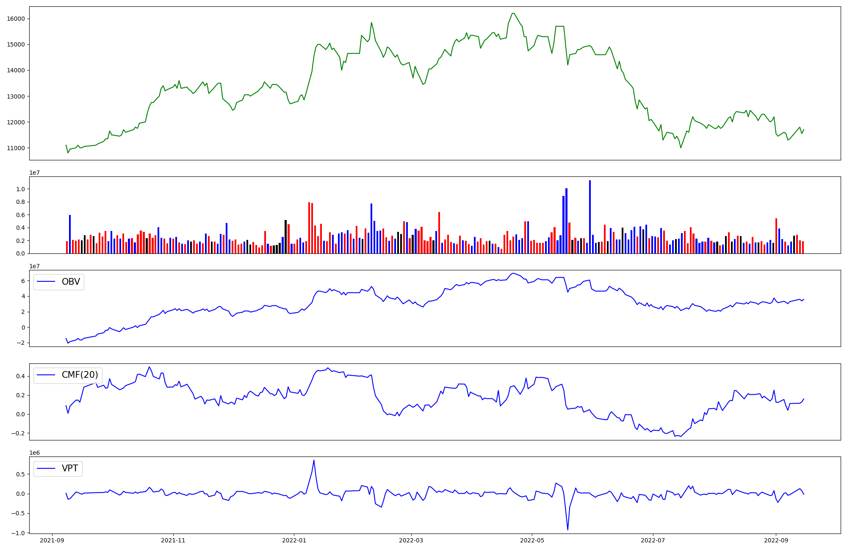Click the 2021-11 x-axis date label

pos(173,540)
